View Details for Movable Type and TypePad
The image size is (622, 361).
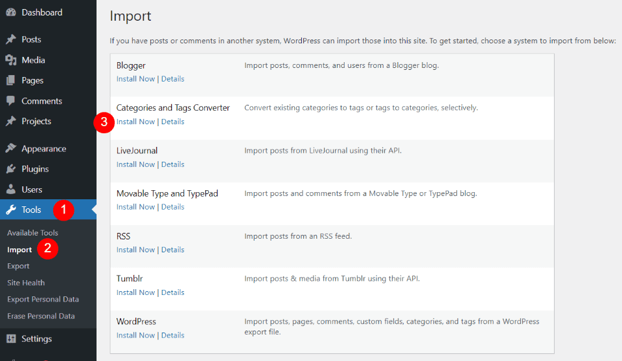172,207
